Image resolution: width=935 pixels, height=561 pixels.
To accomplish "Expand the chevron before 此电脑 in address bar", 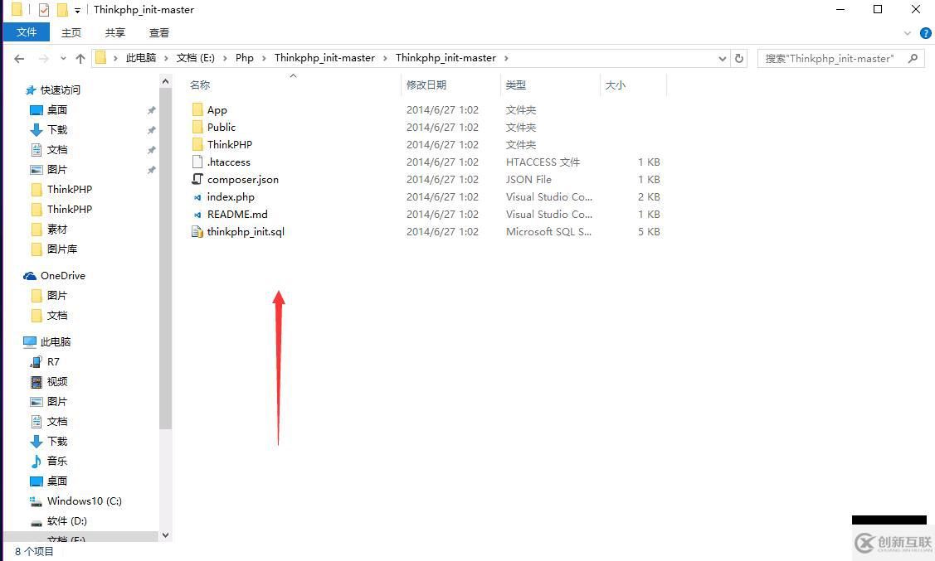I will coord(115,58).
